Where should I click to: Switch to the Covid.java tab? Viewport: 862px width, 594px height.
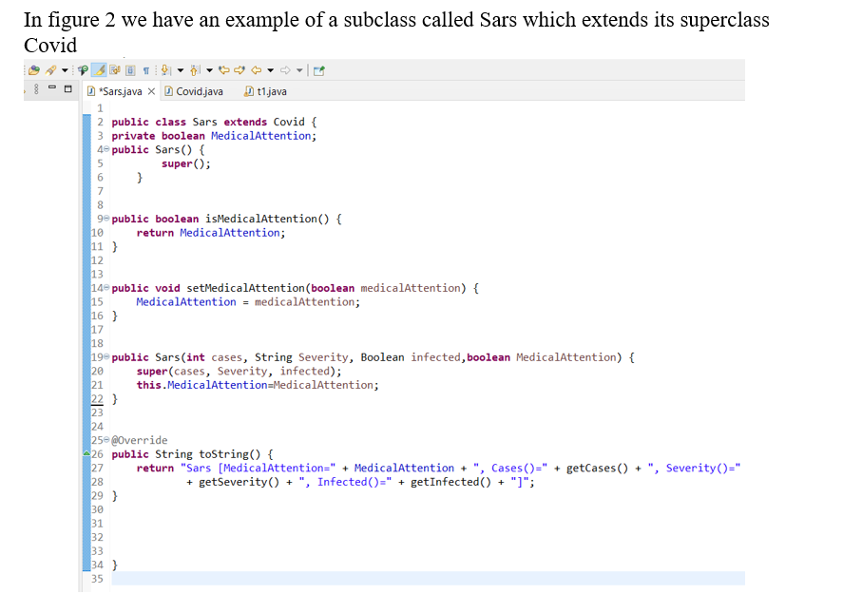[200, 92]
